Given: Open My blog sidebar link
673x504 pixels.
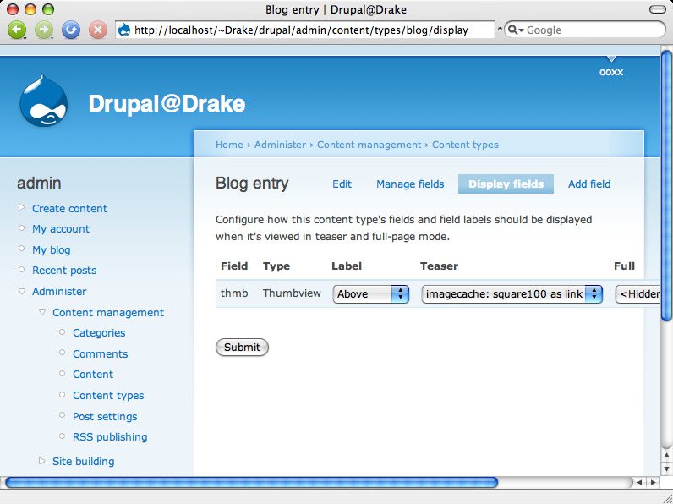Looking at the screenshot, I should 51,249.
